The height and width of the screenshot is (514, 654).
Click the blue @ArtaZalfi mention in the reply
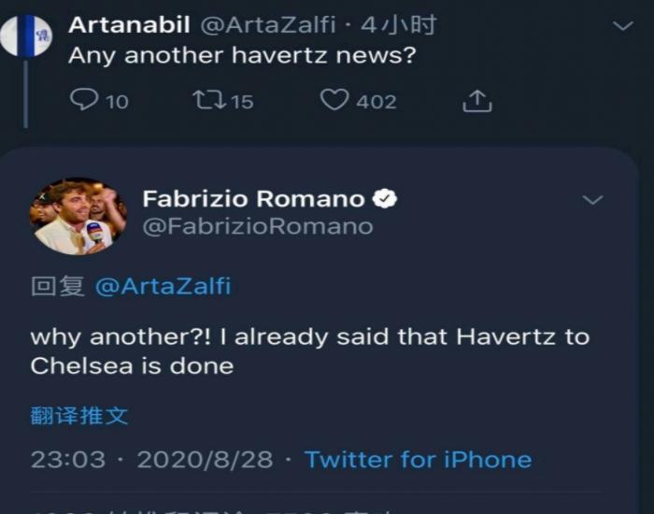coord(163,287)
